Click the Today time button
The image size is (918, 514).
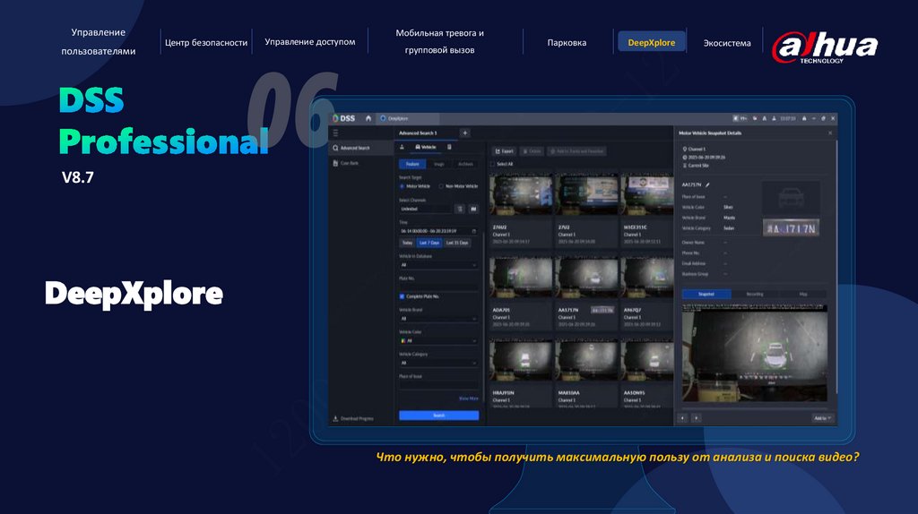407,243
